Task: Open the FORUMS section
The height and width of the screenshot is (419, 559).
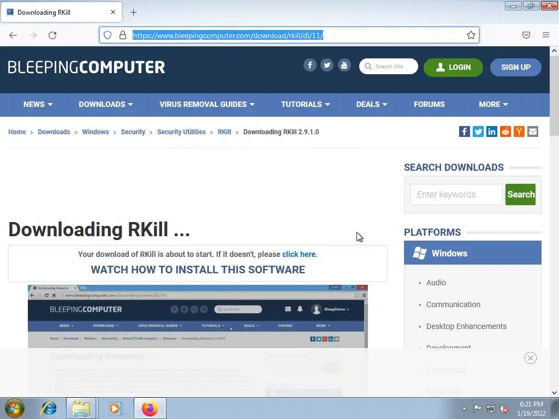Action: click(x=429, y=104)
